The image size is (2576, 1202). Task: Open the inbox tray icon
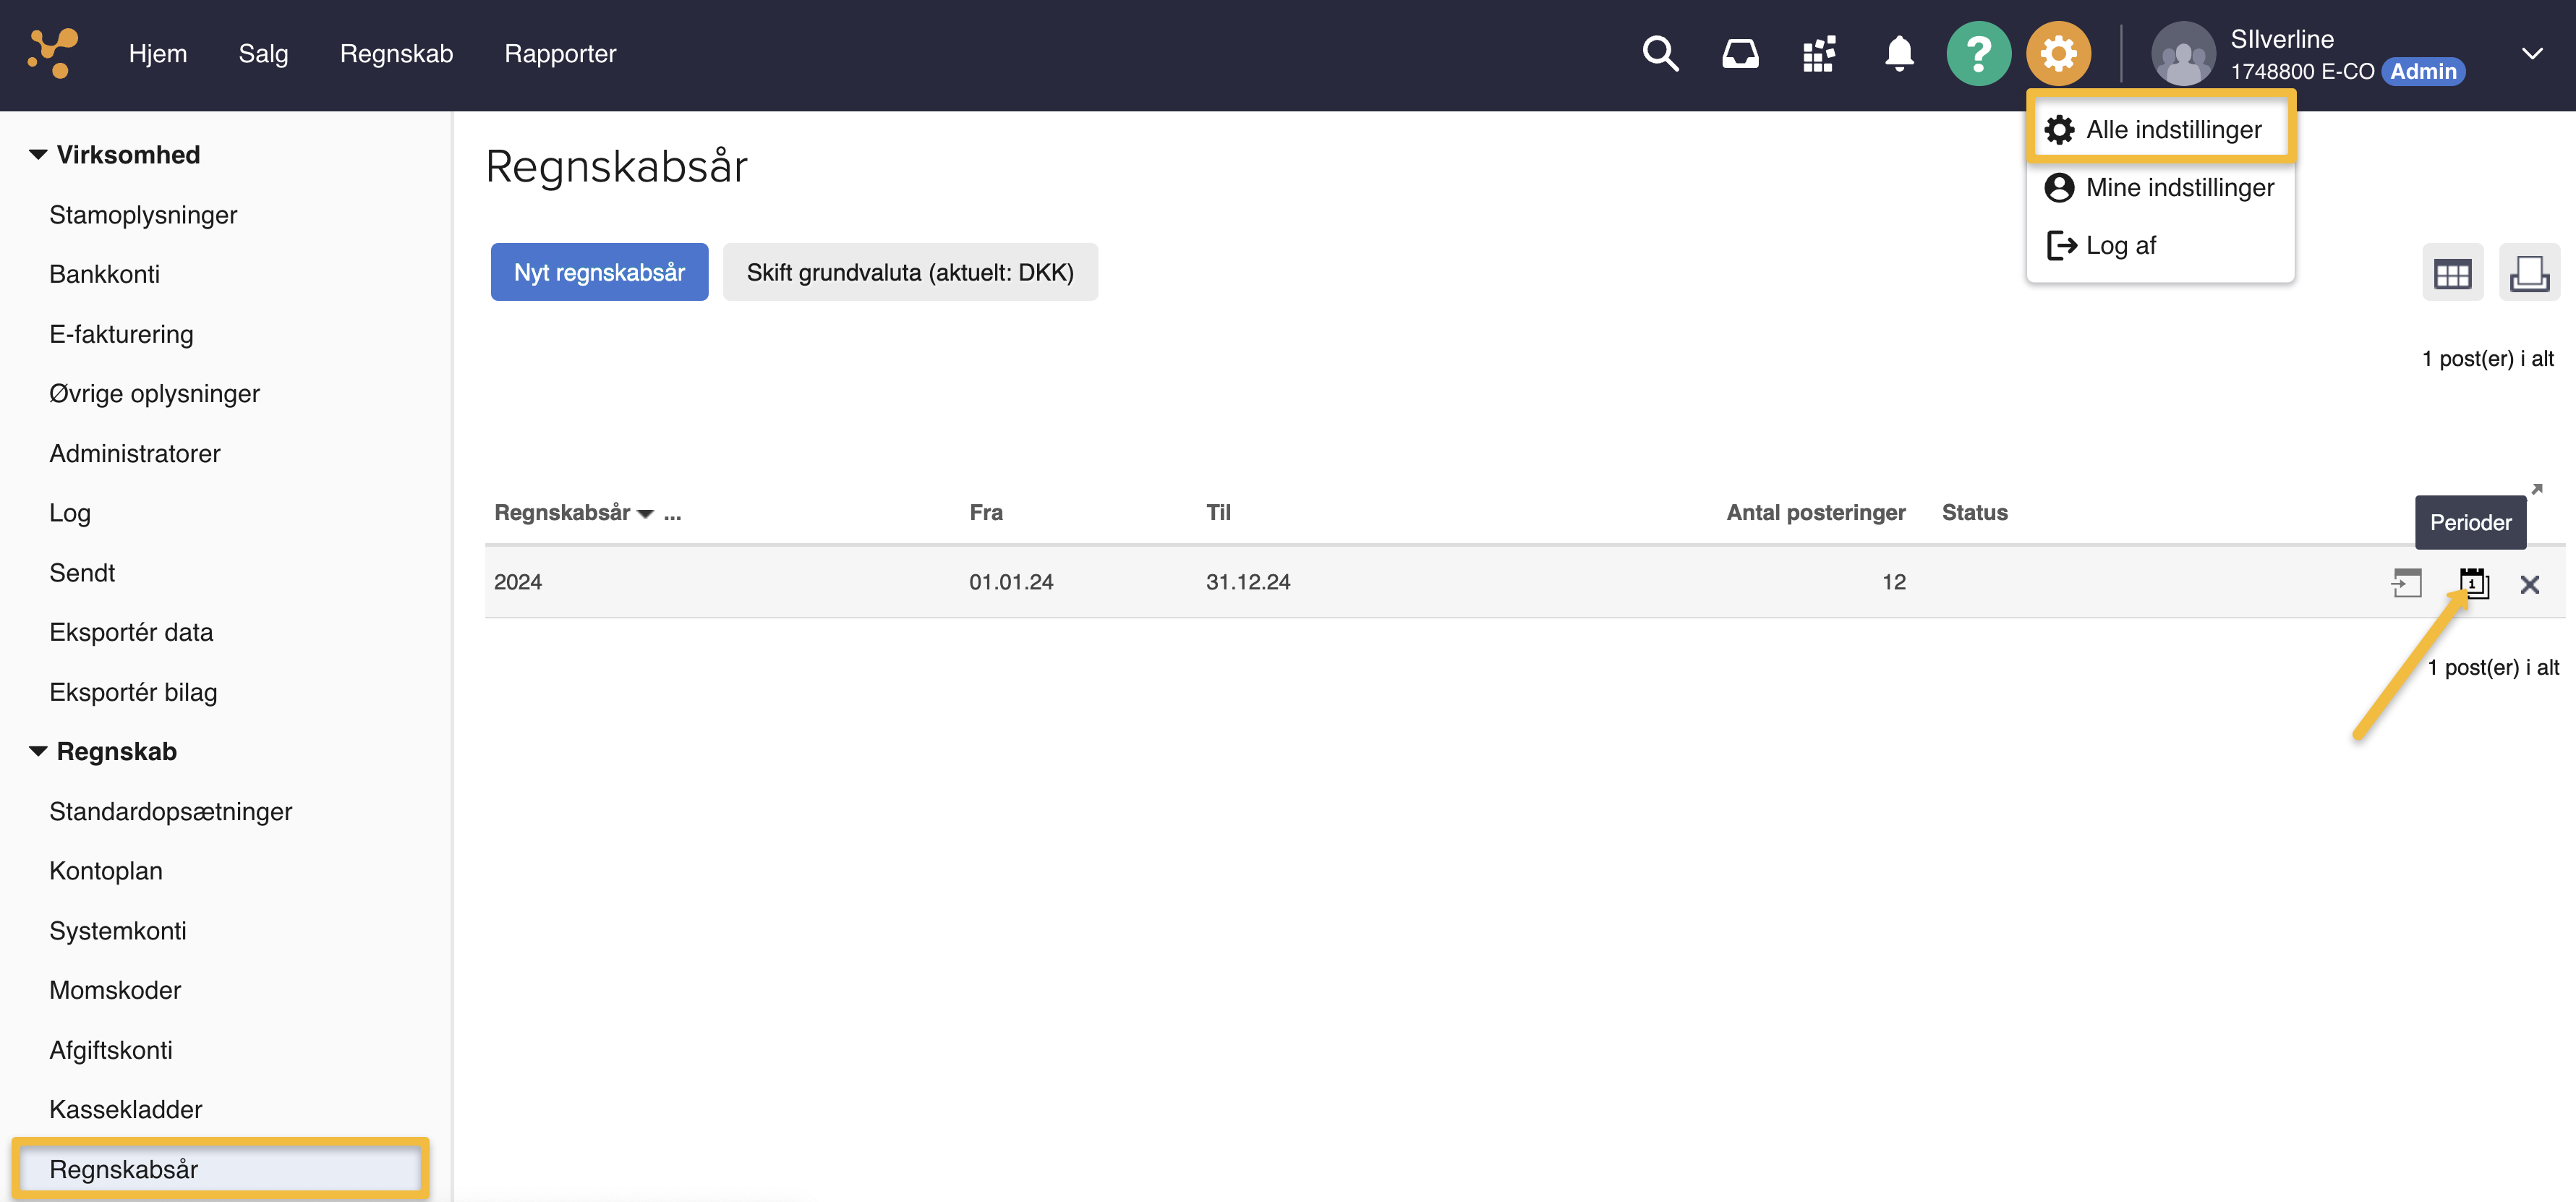(x=1740, y=54)
